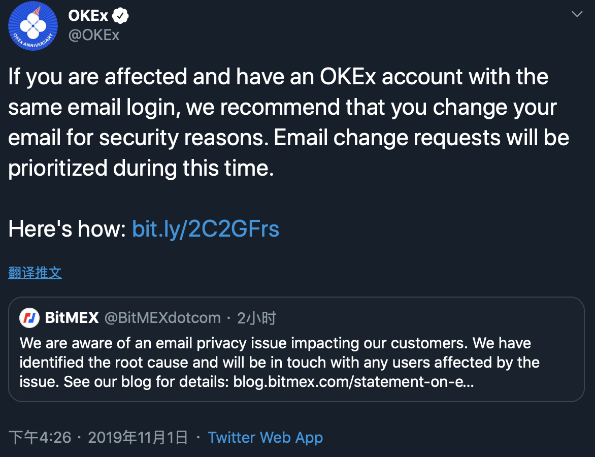The height and width of the screenshot is (457, 595).
Task: Click the quoted tweet card border area
Action: tap(296, 349)
